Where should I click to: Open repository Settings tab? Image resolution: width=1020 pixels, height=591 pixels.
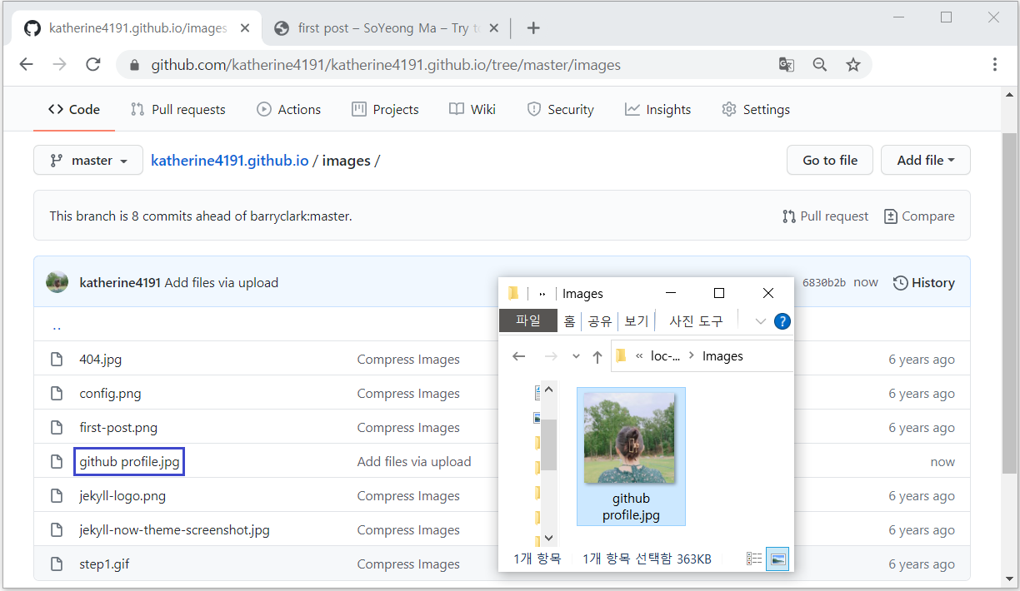click(756, 109)
